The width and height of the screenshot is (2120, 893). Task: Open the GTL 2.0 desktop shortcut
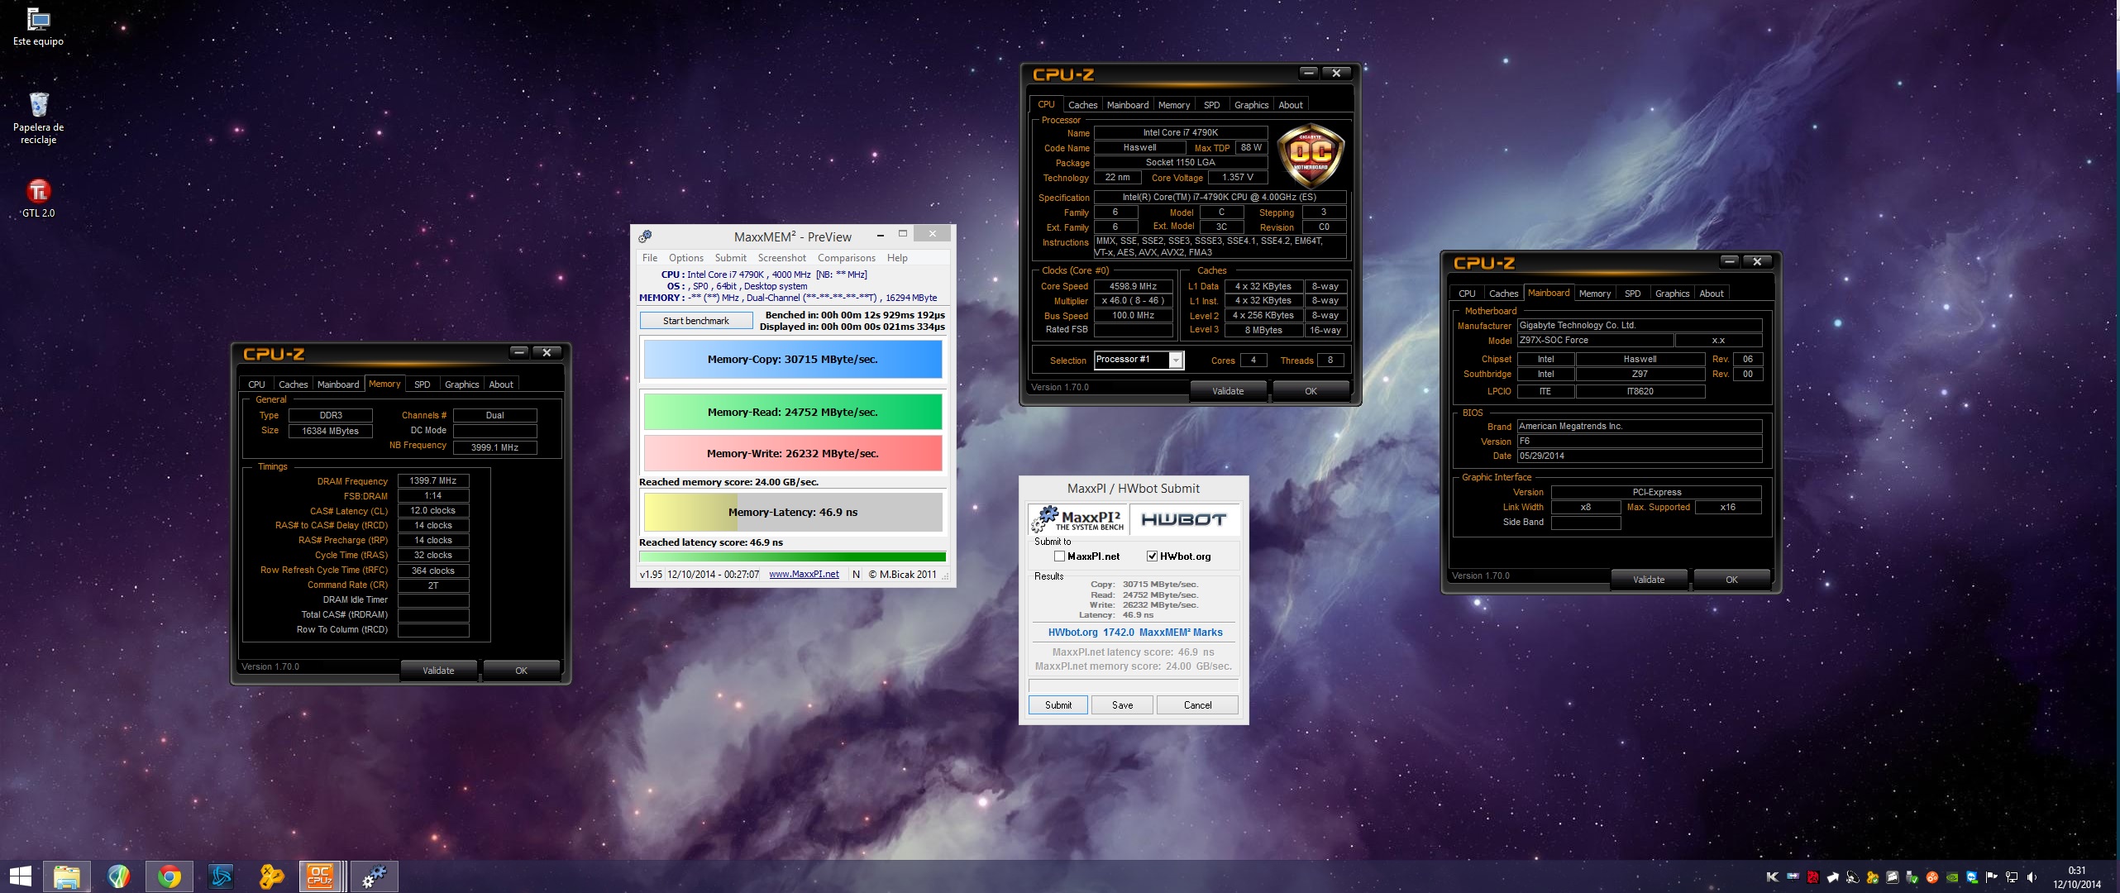coord(38,198)
